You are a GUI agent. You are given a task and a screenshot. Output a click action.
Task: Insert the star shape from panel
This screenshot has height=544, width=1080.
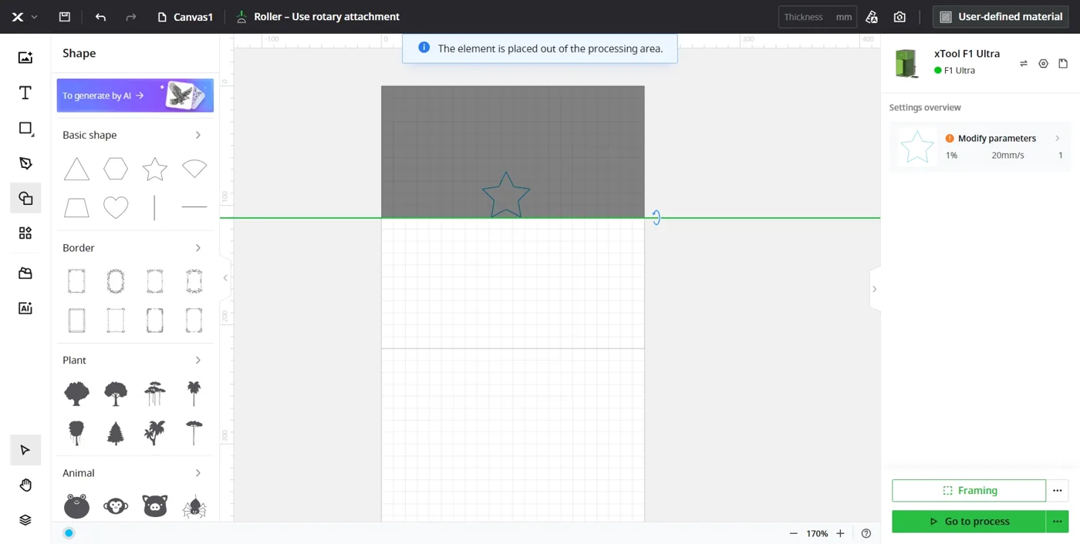pyautogui.click(x=155, y=169)
